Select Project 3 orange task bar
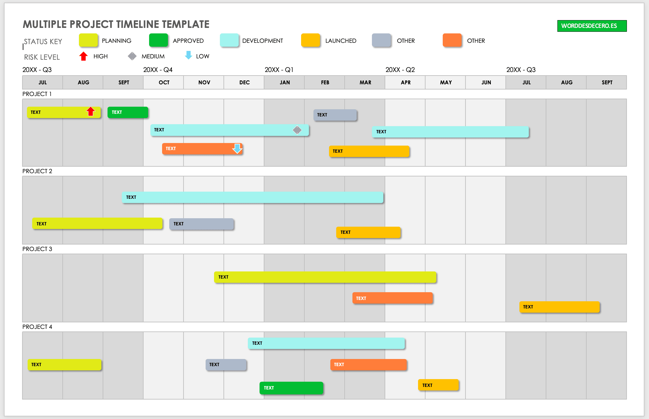This screenshot has height=419, width=649. click(x=392, y=298)
